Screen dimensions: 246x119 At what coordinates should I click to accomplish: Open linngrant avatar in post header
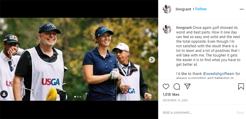click(167, 9)
